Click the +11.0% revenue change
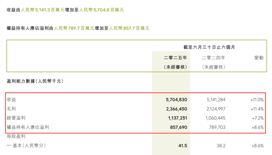The image size is (272, 155). coord(257,100)
